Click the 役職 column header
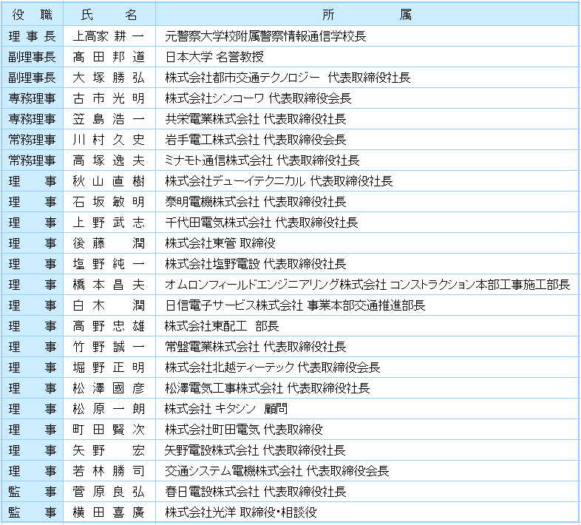 [33, 14]
